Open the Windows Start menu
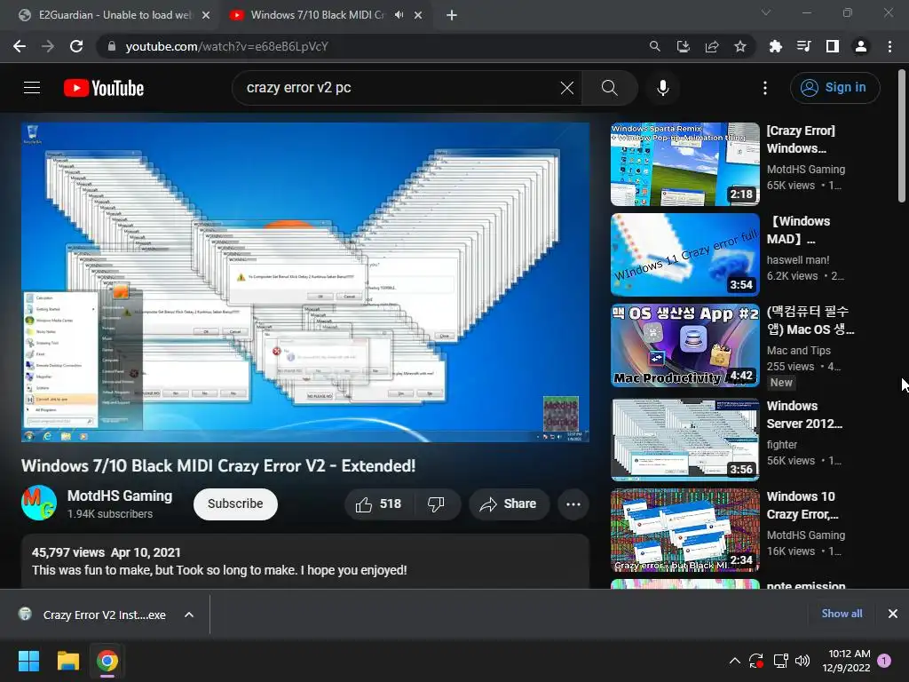 click(28, 661)
